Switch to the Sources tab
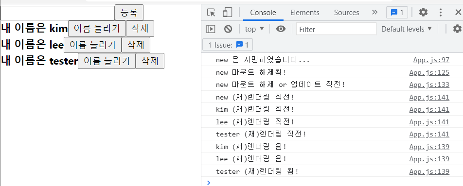This screenshot has height=186, width=463. coord(346,13)
